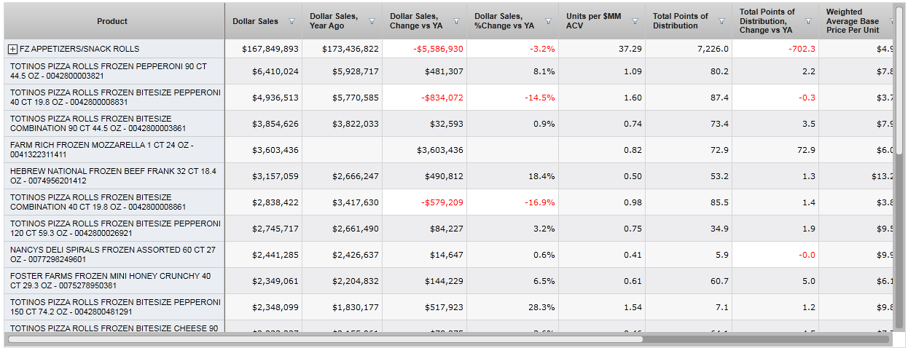
Task: Click Units per $MM ACV filter icon
Action: (x=635, y=22)
